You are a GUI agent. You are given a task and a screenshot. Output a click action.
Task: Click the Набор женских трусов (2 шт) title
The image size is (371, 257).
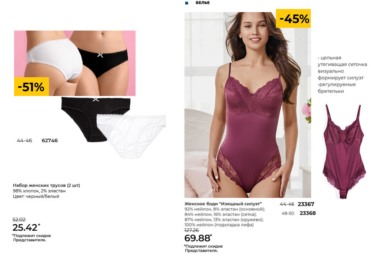(x=46, y=185)
